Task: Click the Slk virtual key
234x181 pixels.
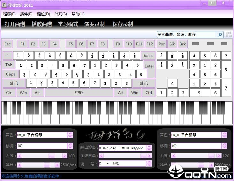Action: tap(172, 44)
